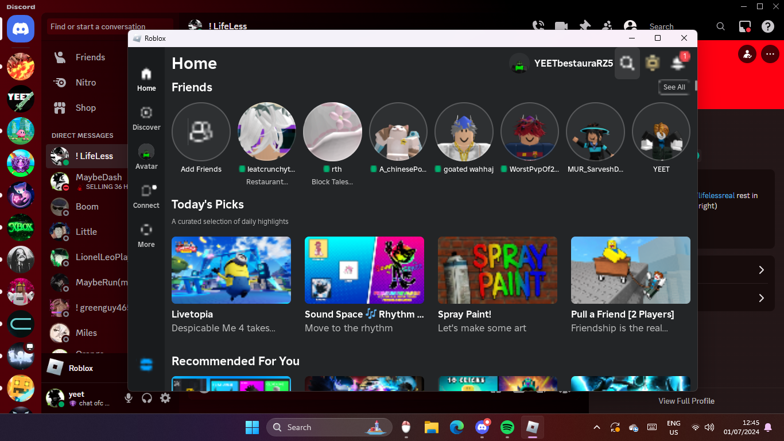The height and width of the screenshot is (441, 784).
Task: Click the upper chevron arrow in the Discord profile panel
Action: click(762, 270)
